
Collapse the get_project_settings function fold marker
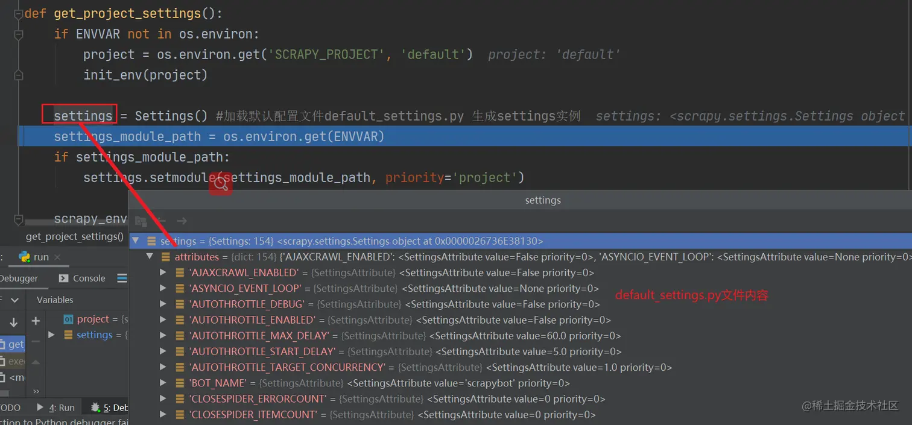click(18, 14)
